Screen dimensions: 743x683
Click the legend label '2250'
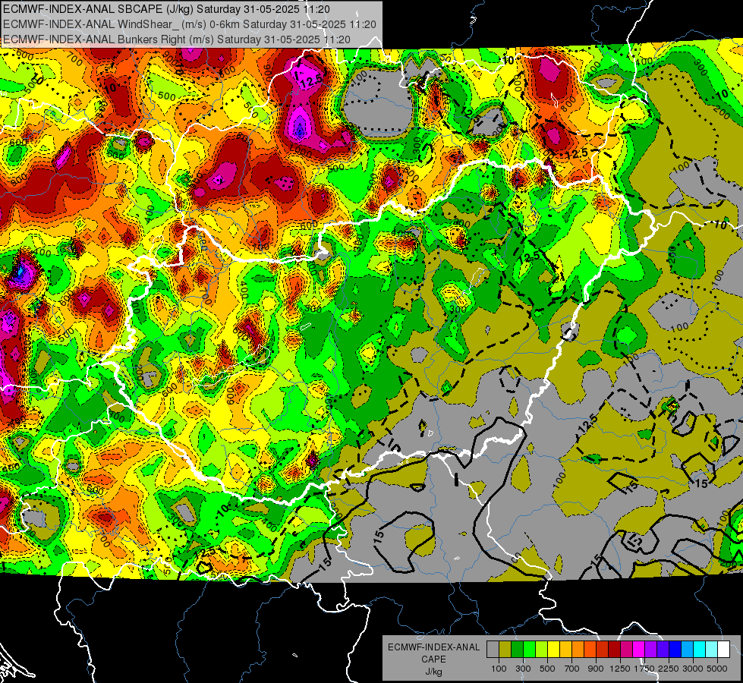click(669, 669)
